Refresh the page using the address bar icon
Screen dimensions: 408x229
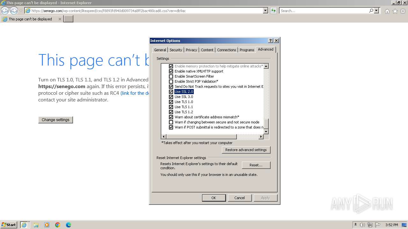[273, 10]
